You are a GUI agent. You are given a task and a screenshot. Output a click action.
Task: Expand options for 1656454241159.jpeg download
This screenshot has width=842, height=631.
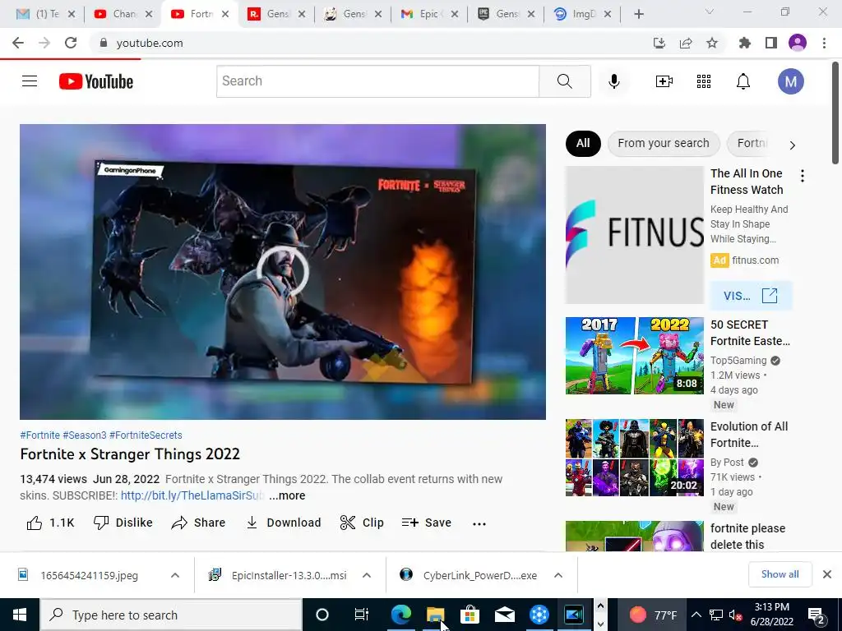tap(175, 575)
